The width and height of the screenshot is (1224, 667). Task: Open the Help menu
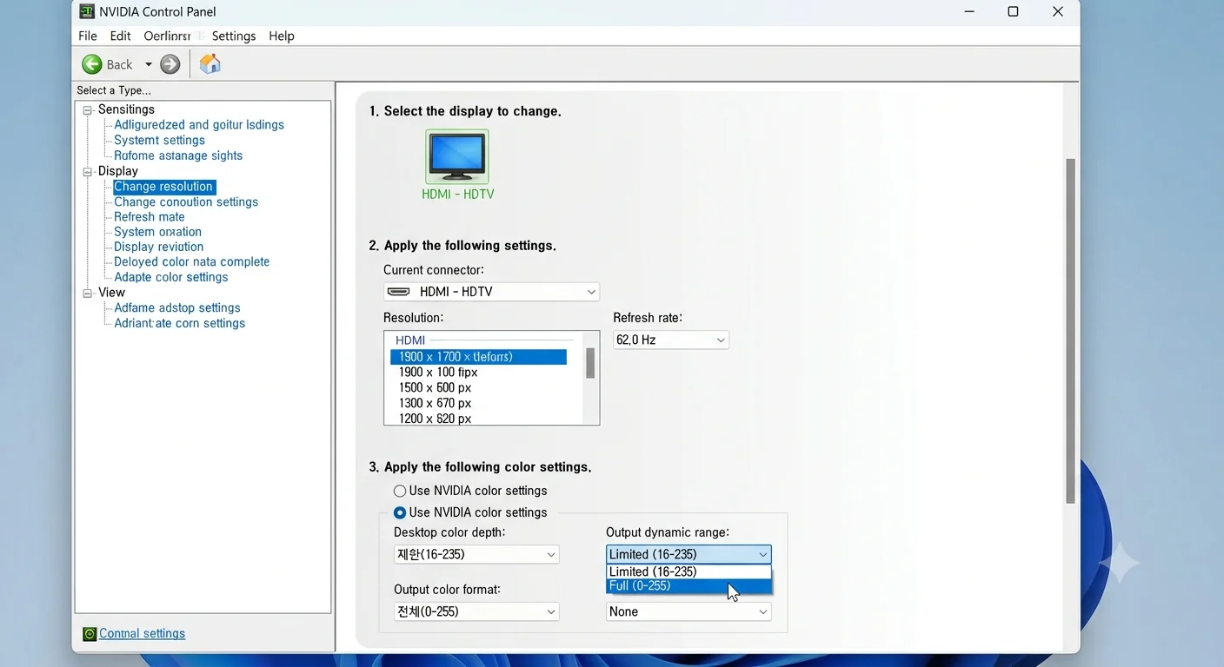tap(282, 36)
